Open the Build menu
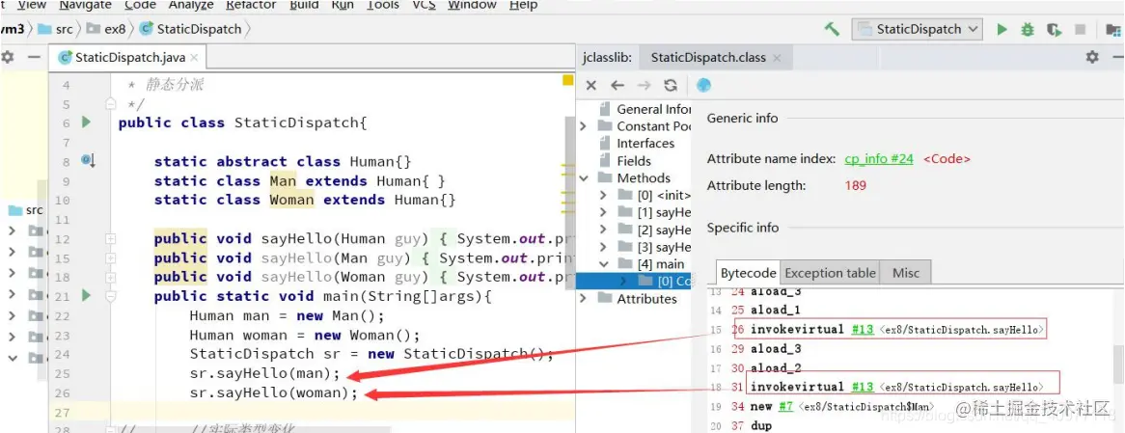Image resolution: width=1125 pixels, height=433 pixels. (304, 5)
